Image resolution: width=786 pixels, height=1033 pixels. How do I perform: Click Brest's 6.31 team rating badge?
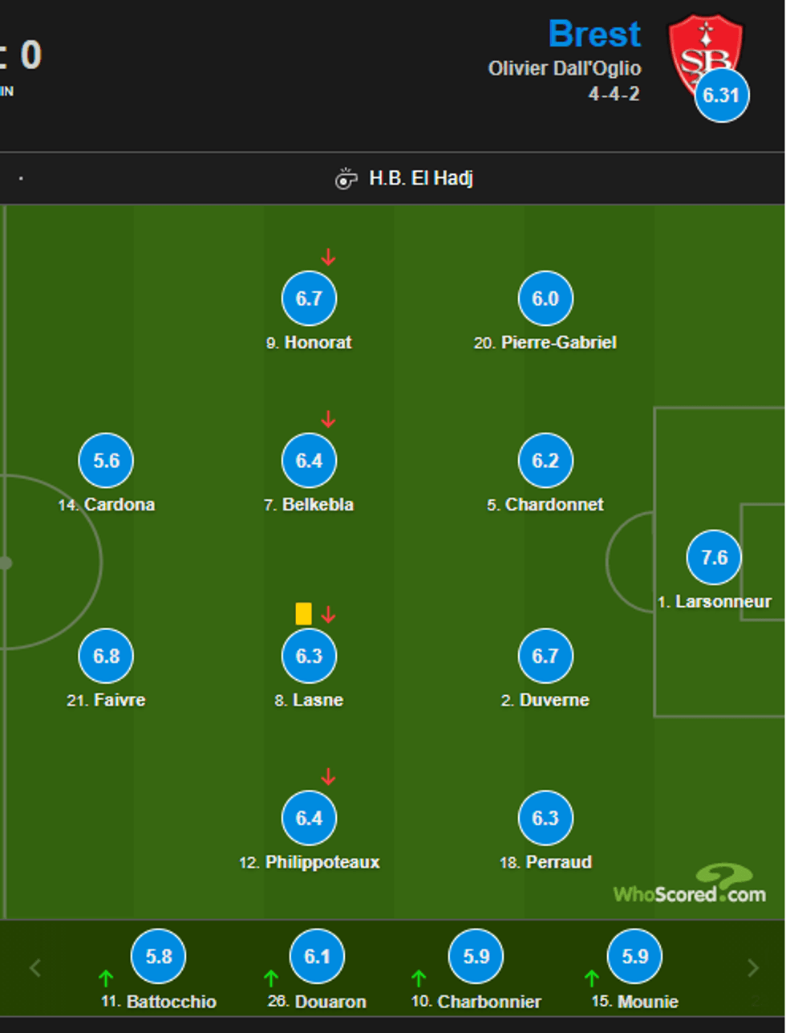click(x=721, y=96)
